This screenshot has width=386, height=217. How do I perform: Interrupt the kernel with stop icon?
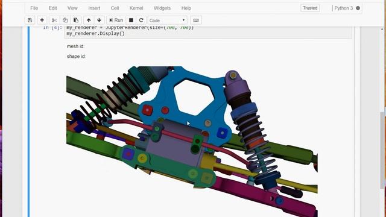[x=131, y=20]
